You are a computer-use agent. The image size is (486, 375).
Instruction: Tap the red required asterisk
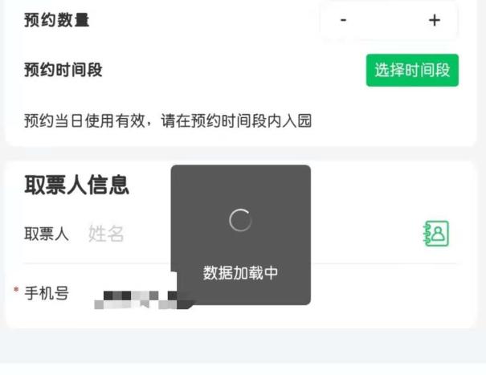click(x=16, y=290)
